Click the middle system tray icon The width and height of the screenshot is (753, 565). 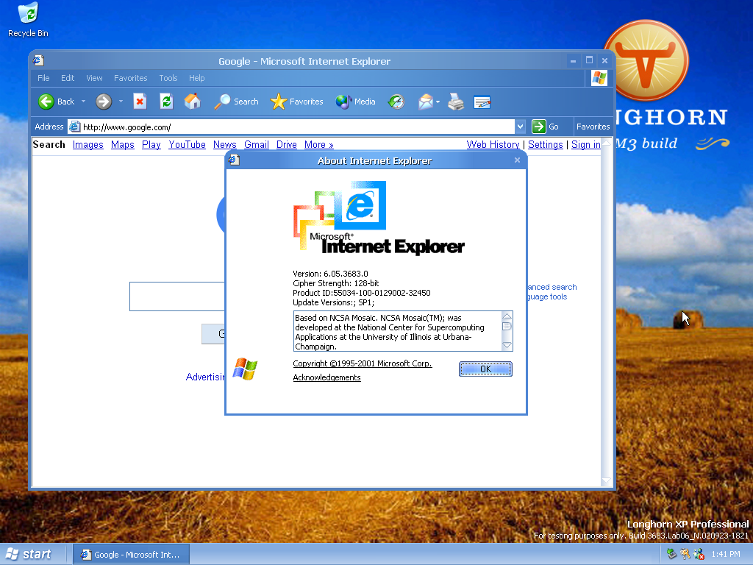click(685, 554)
